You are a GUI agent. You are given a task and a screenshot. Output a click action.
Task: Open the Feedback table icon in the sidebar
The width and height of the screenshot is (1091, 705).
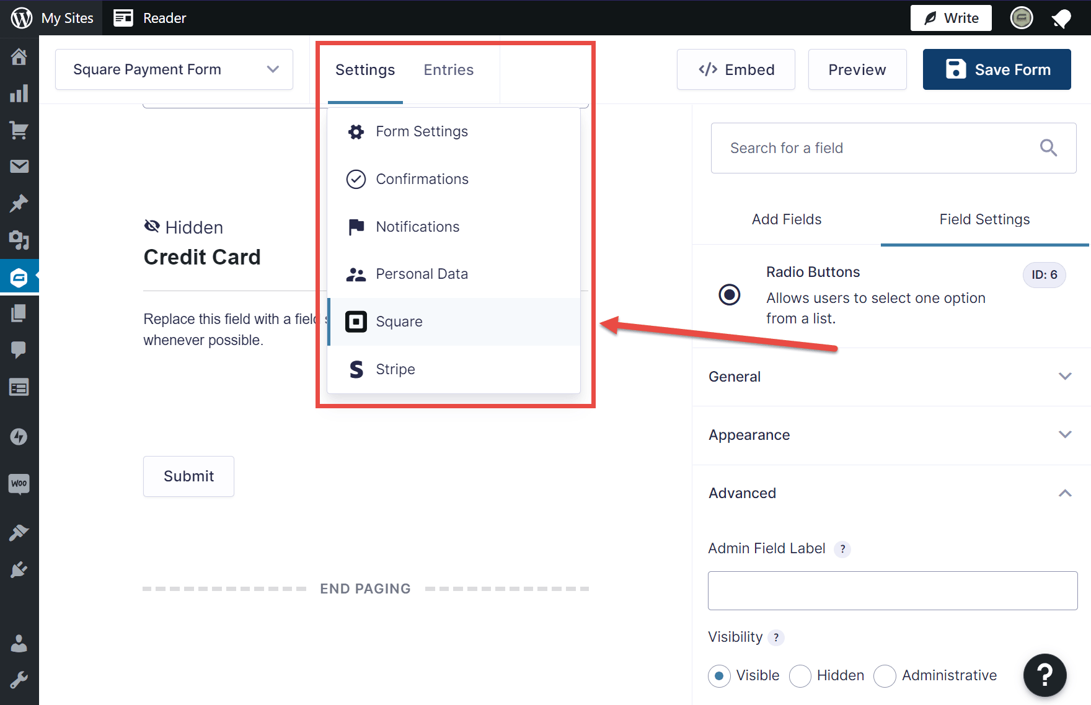pyautogui.click(x=19, y=388)
